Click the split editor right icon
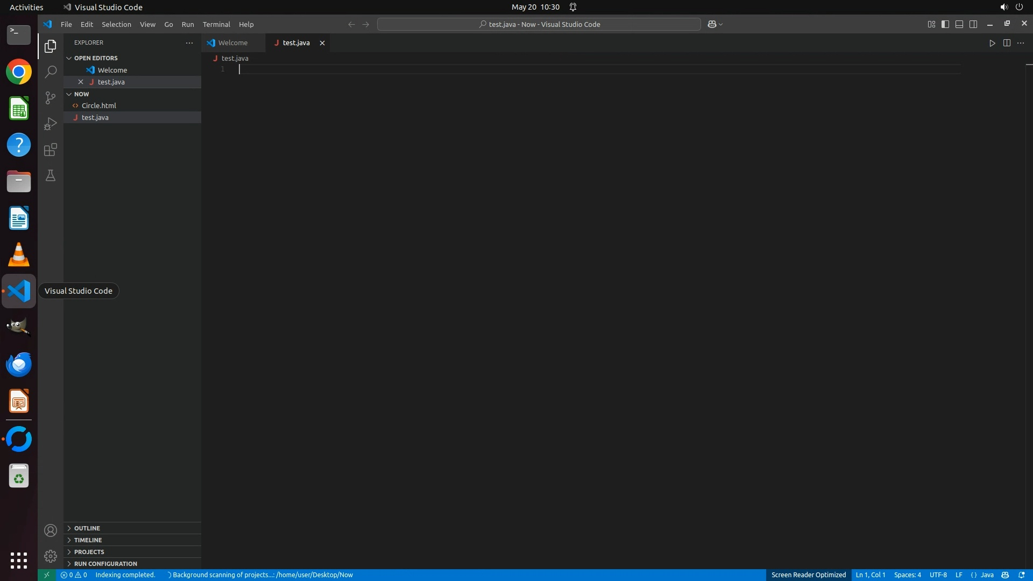Viewport: 1033px width, 581px height. click(x=1007, y=43)
